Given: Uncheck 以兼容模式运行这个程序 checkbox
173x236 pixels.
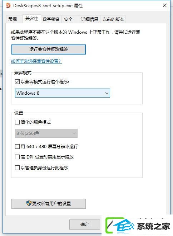Looking at the screenshot, I should click(17, 82).
